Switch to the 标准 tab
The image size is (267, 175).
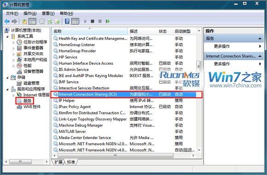pyautogui.click(x=71, y=162)
